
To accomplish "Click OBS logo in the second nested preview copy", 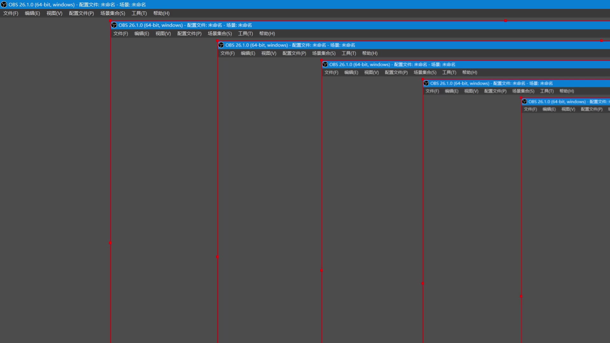I will coord(221,45).
